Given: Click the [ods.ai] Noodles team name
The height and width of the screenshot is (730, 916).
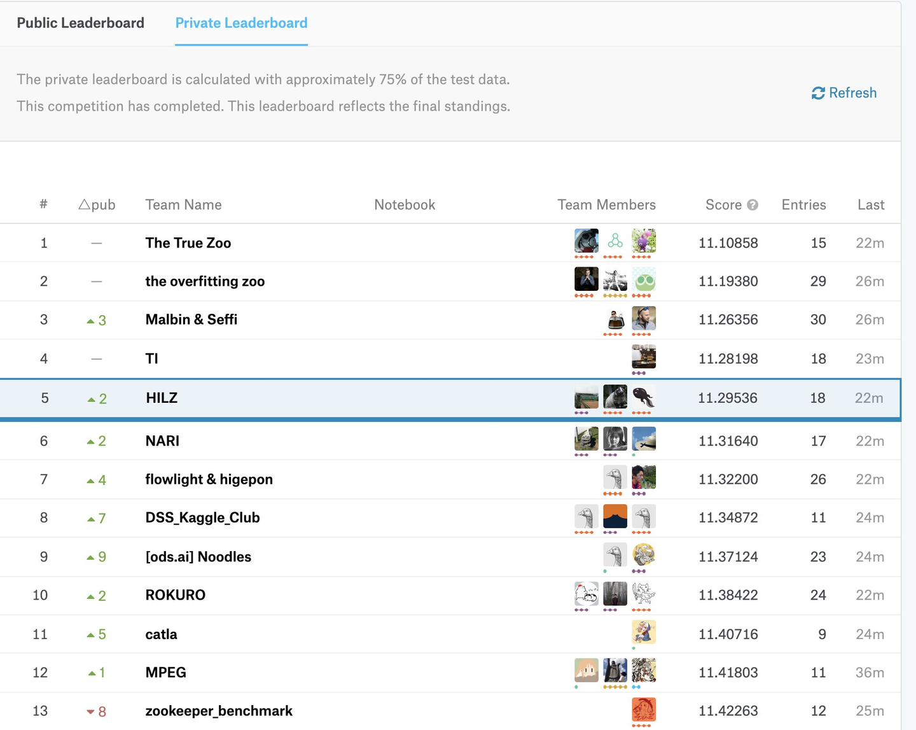Looking at the screenshot, I should coord(198,557).
